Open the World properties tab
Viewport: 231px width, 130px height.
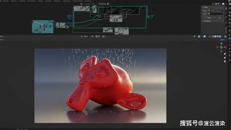coord(230,26)
